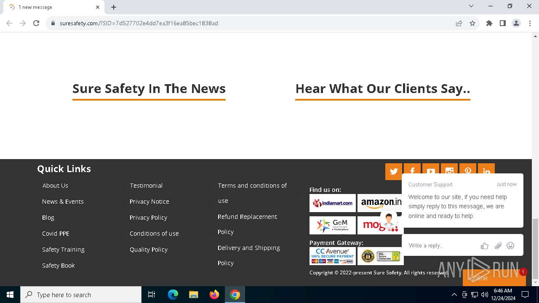Open File Explorer from the taskbar

tap(194, 295)
